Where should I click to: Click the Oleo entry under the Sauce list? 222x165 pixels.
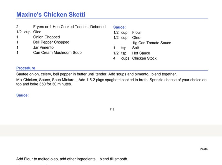(136, 38)
